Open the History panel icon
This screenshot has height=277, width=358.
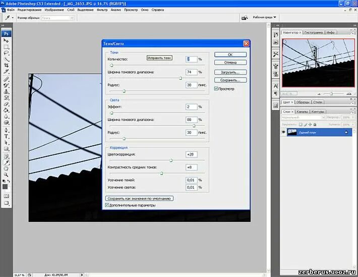(x=276, y=35)
